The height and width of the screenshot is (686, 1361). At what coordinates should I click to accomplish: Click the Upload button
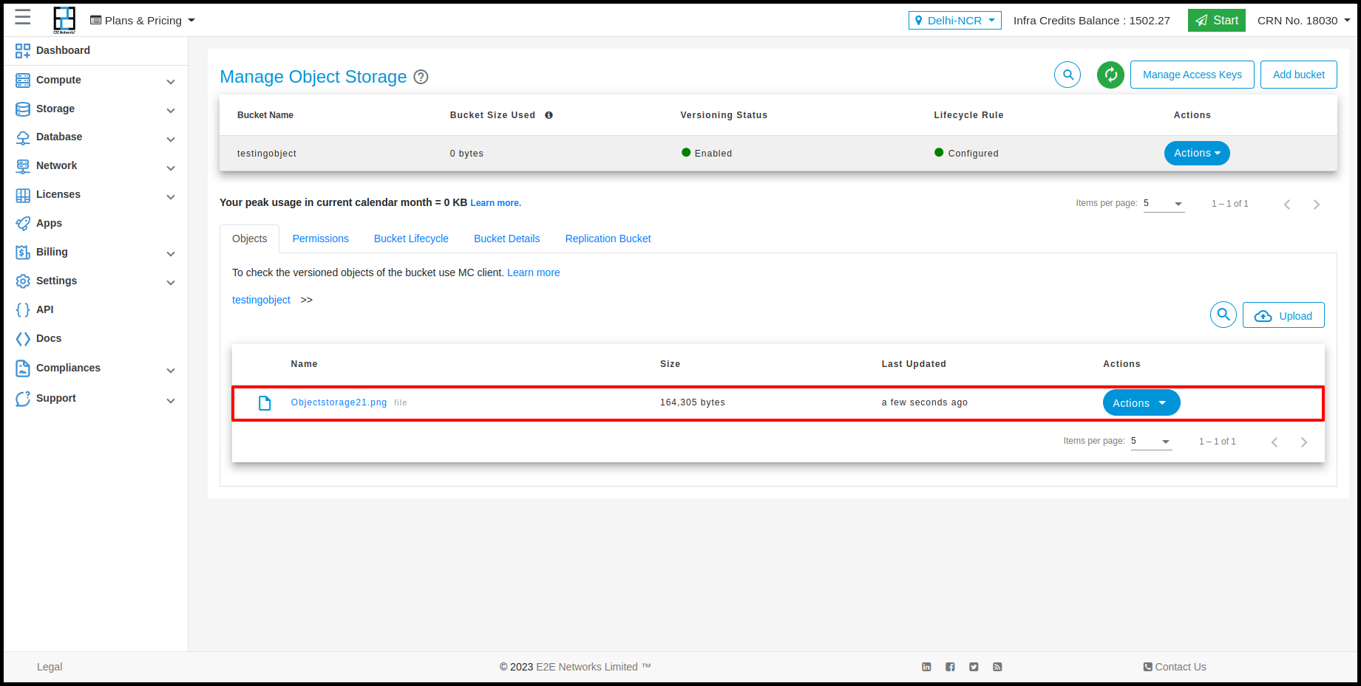1283,315
